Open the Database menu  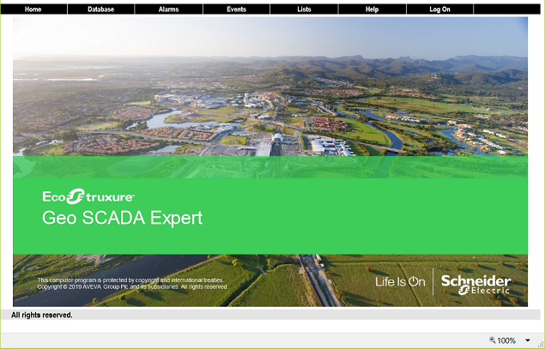click(x=100, y=9)
